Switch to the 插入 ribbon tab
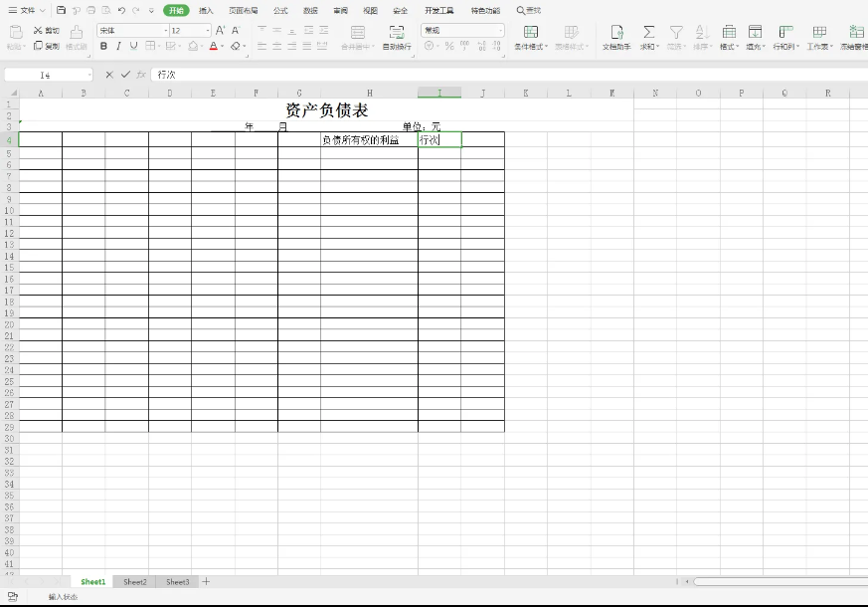868x607 pixels. click(206, 10)
